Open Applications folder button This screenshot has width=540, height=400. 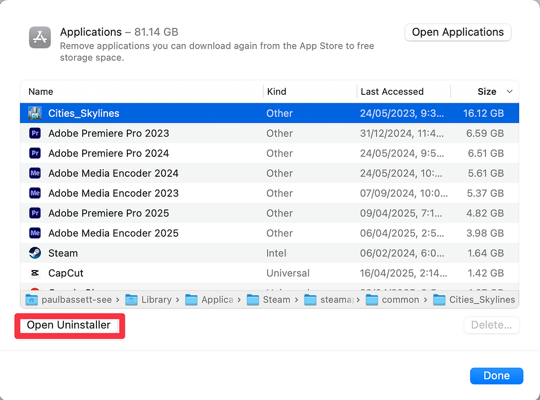click(458, 33)
